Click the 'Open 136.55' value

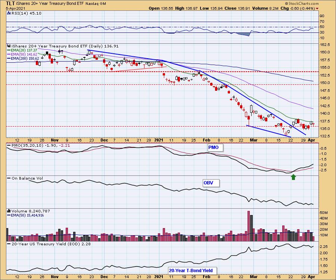tap(161, 8)
